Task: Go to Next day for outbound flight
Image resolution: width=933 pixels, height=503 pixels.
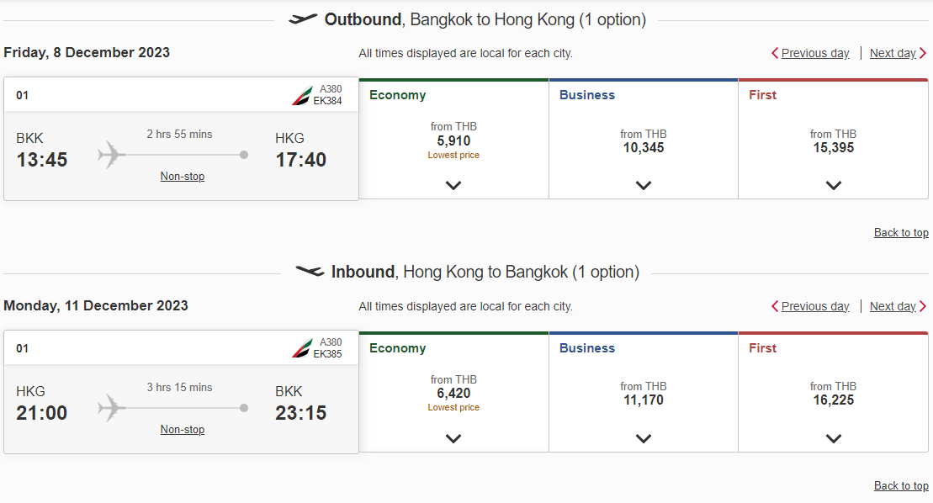Action: 893,53
